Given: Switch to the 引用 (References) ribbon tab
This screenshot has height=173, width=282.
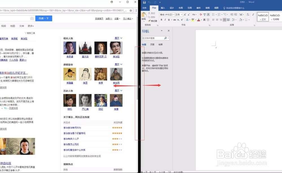Looking at the screenshot, I should [190, 8].
